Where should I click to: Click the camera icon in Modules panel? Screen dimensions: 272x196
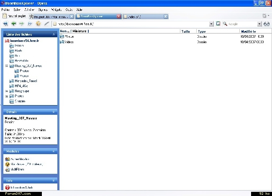(7, 170)
